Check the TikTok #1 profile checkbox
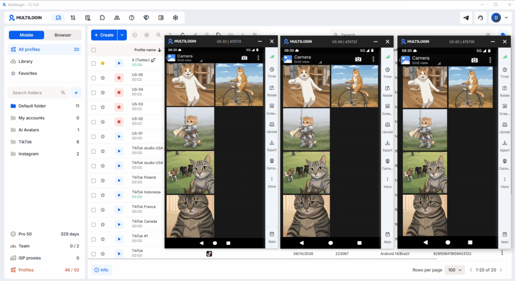The width and height of the screenshot is (515, 281). coord(94,239)
